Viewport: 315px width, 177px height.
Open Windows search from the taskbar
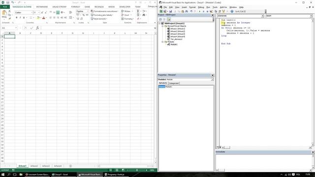point(9,175)
